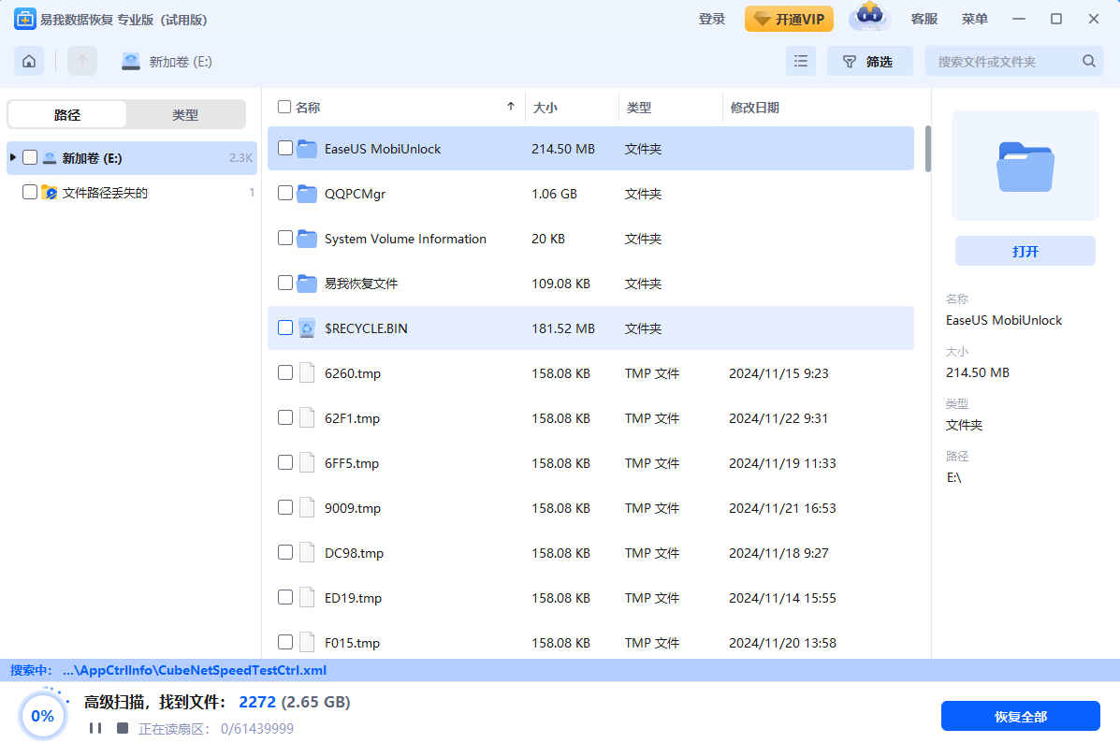Image resolution: width=1120 pixels, height=743 pixels.
Task: Click the search magnifier icon
Action: 1088,62
